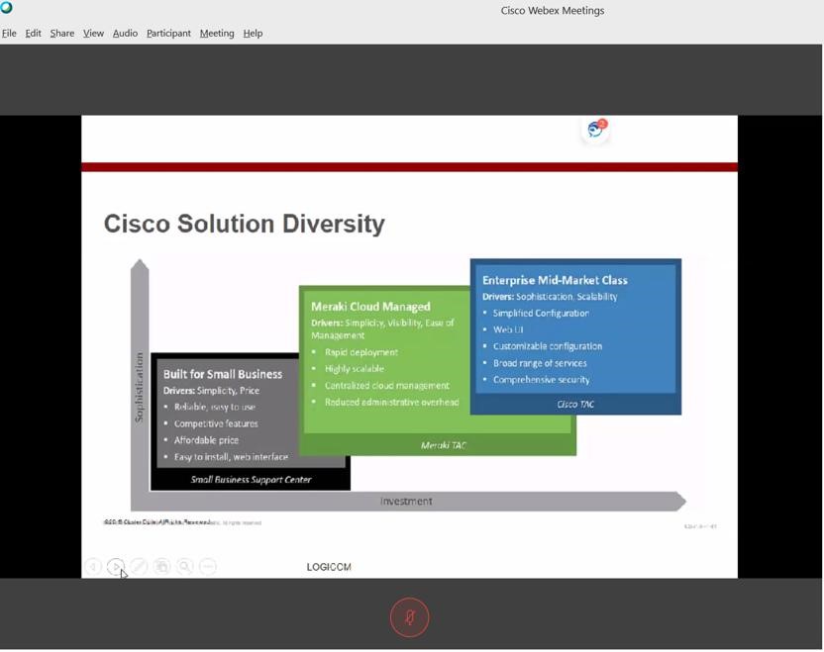Screen dimensions: 824x652
Task: Click 'Web UI' bullet
Action: [508, 329]
